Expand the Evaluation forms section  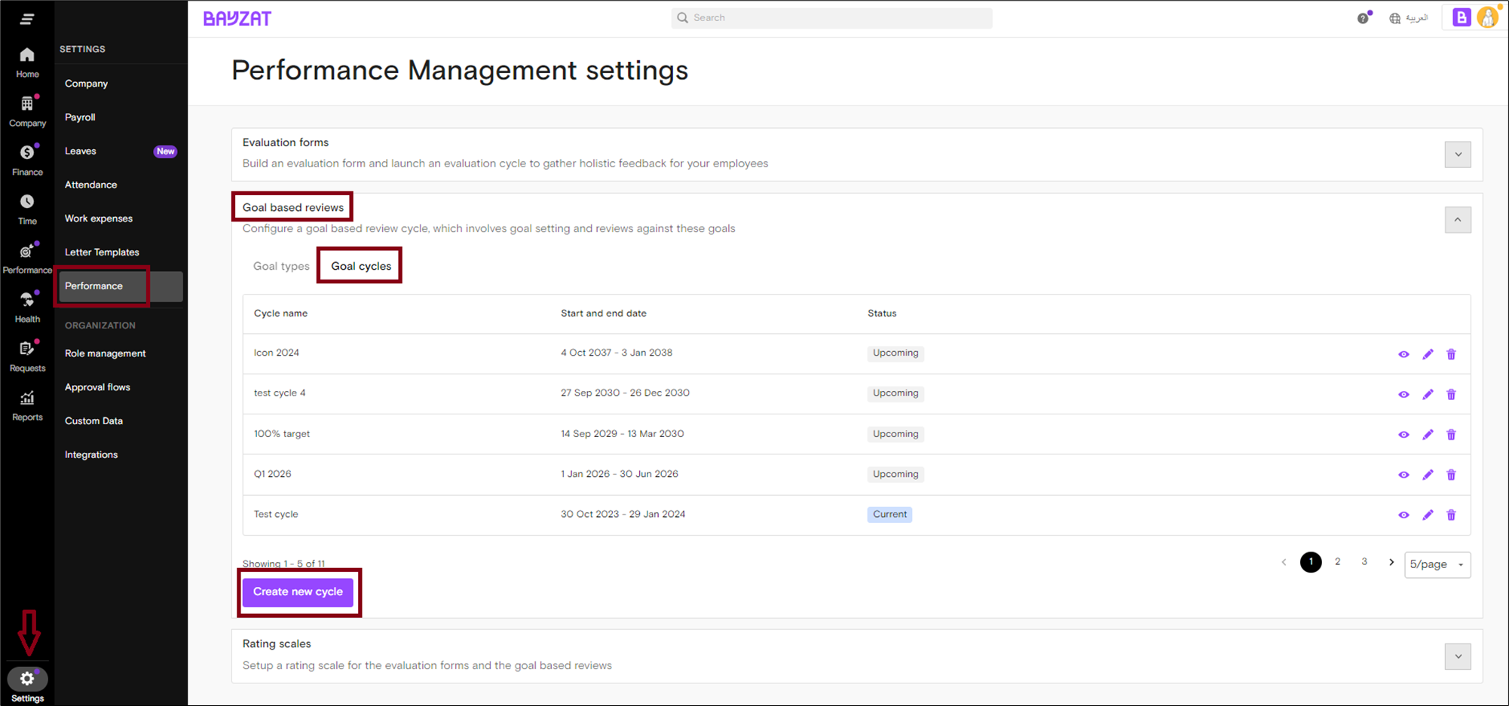click(x=1458, y=154)
